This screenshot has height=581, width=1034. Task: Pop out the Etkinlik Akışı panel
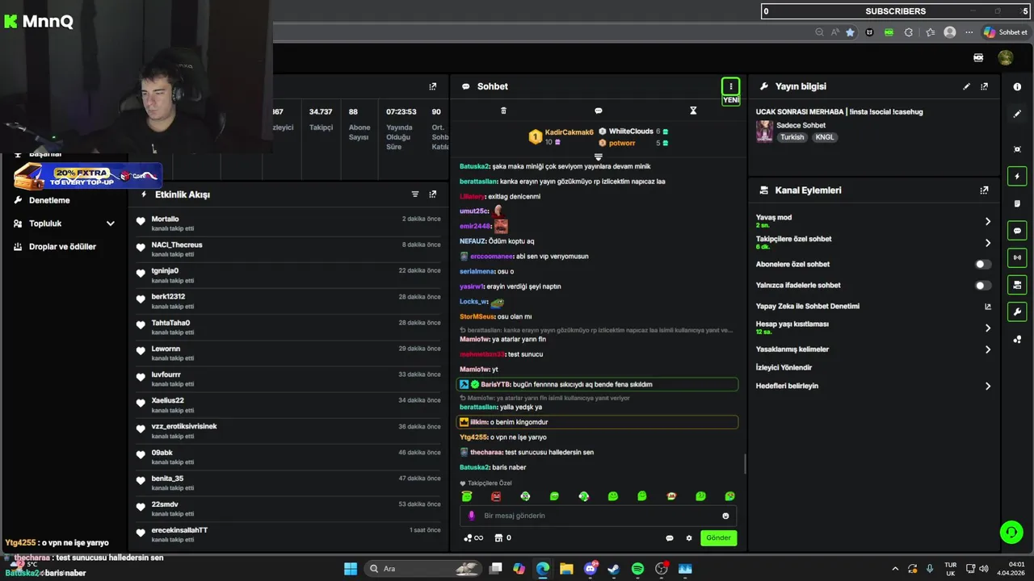[x=433, y=194]
